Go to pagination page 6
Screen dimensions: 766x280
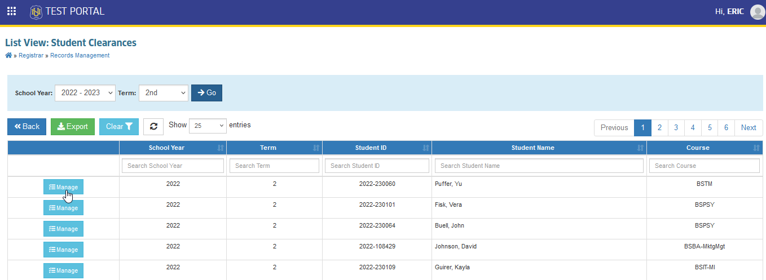point(726,128)
